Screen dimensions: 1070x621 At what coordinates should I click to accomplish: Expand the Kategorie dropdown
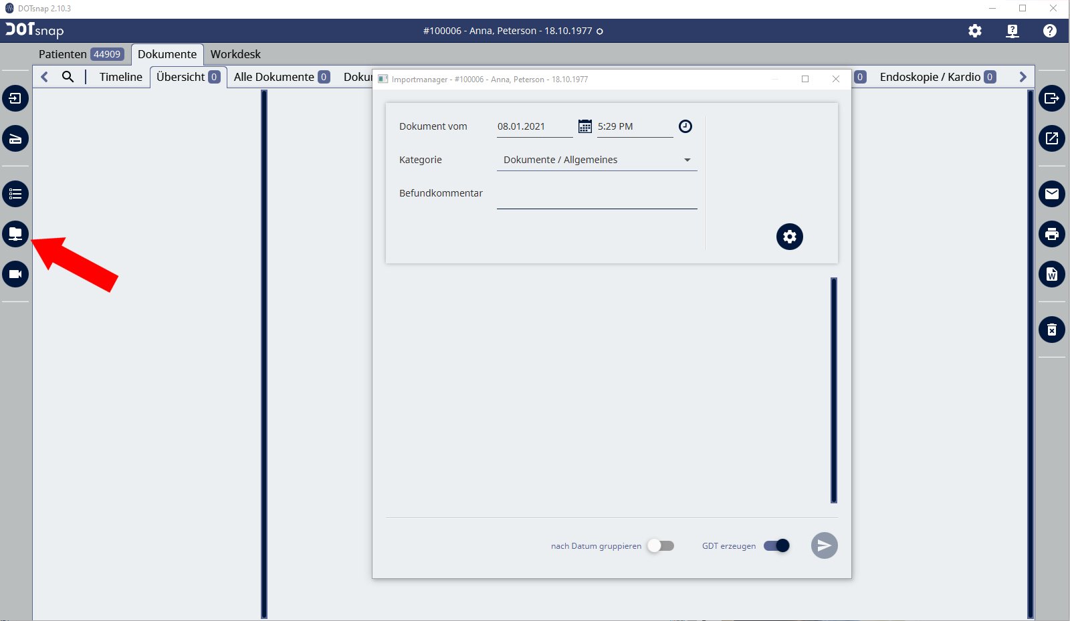tap(687, 160)
